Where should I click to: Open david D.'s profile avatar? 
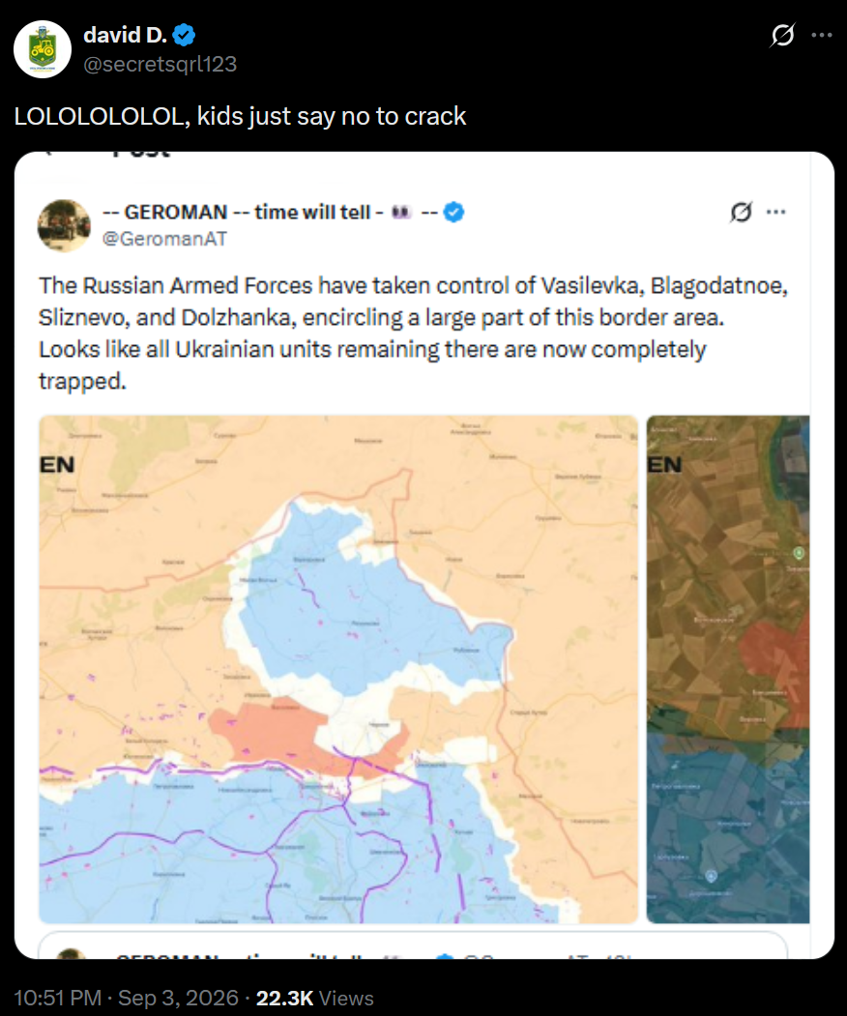(43, 49)
